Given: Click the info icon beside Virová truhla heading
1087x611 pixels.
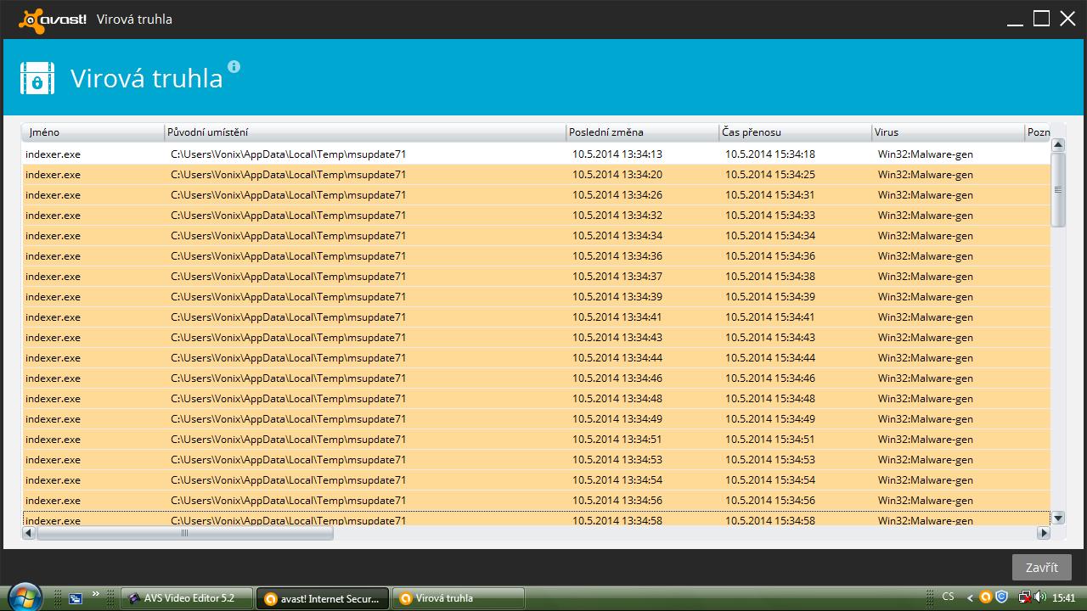Looking at the screenshot, I should (234, 67).
